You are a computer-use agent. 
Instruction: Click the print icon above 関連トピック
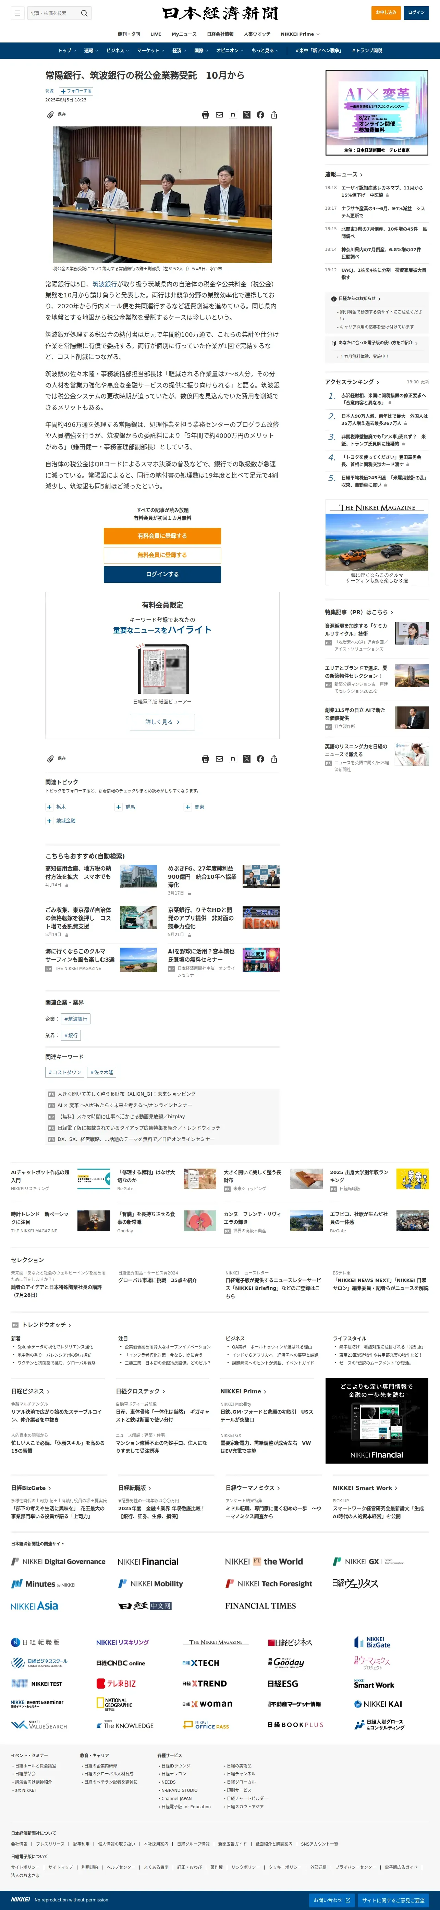206,759
